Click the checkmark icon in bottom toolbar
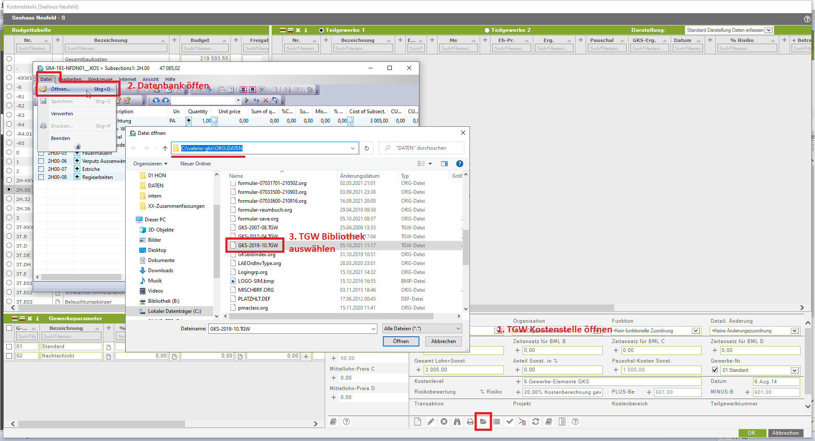 coord(509,421)
